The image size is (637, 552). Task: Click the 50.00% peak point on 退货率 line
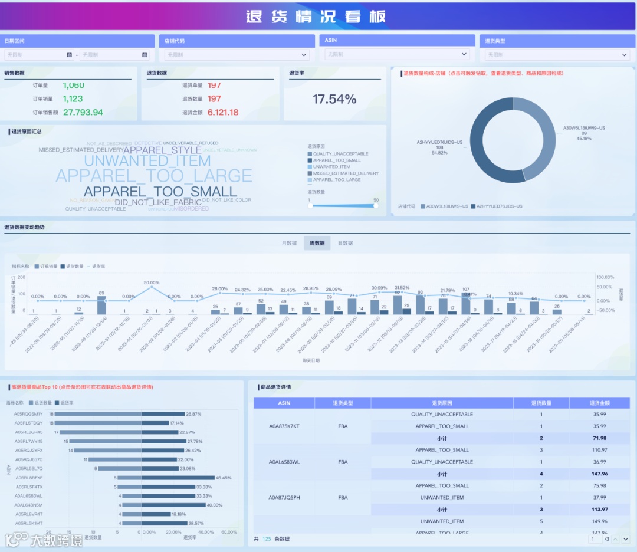tap(152, 287)
